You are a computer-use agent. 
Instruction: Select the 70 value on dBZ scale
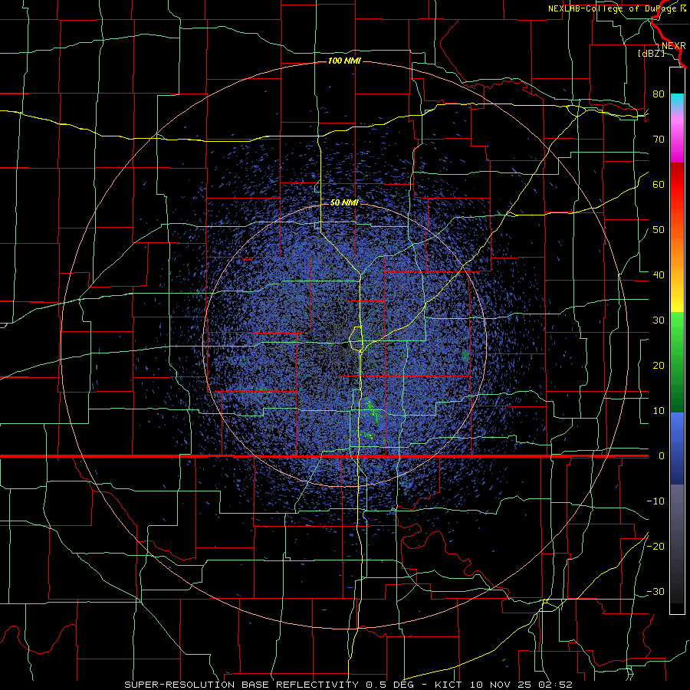(x=659, y=140)
